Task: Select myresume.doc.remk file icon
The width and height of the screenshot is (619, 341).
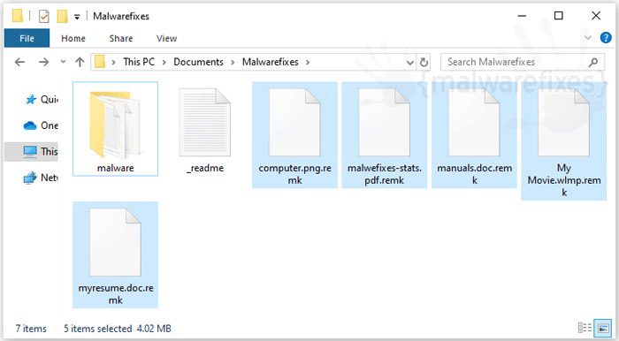Action: pyautogui.click(x=115, y=242)
